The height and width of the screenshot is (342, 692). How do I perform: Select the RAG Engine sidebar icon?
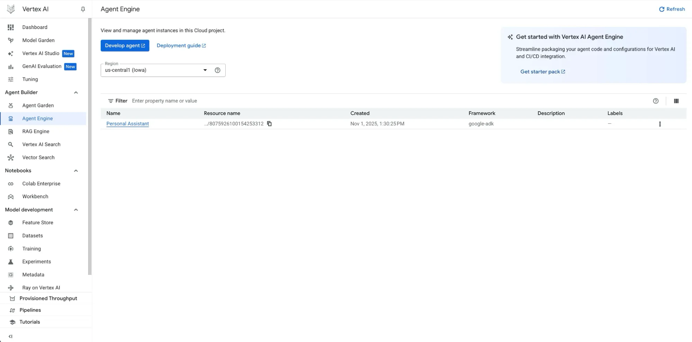tap(11, 131)
